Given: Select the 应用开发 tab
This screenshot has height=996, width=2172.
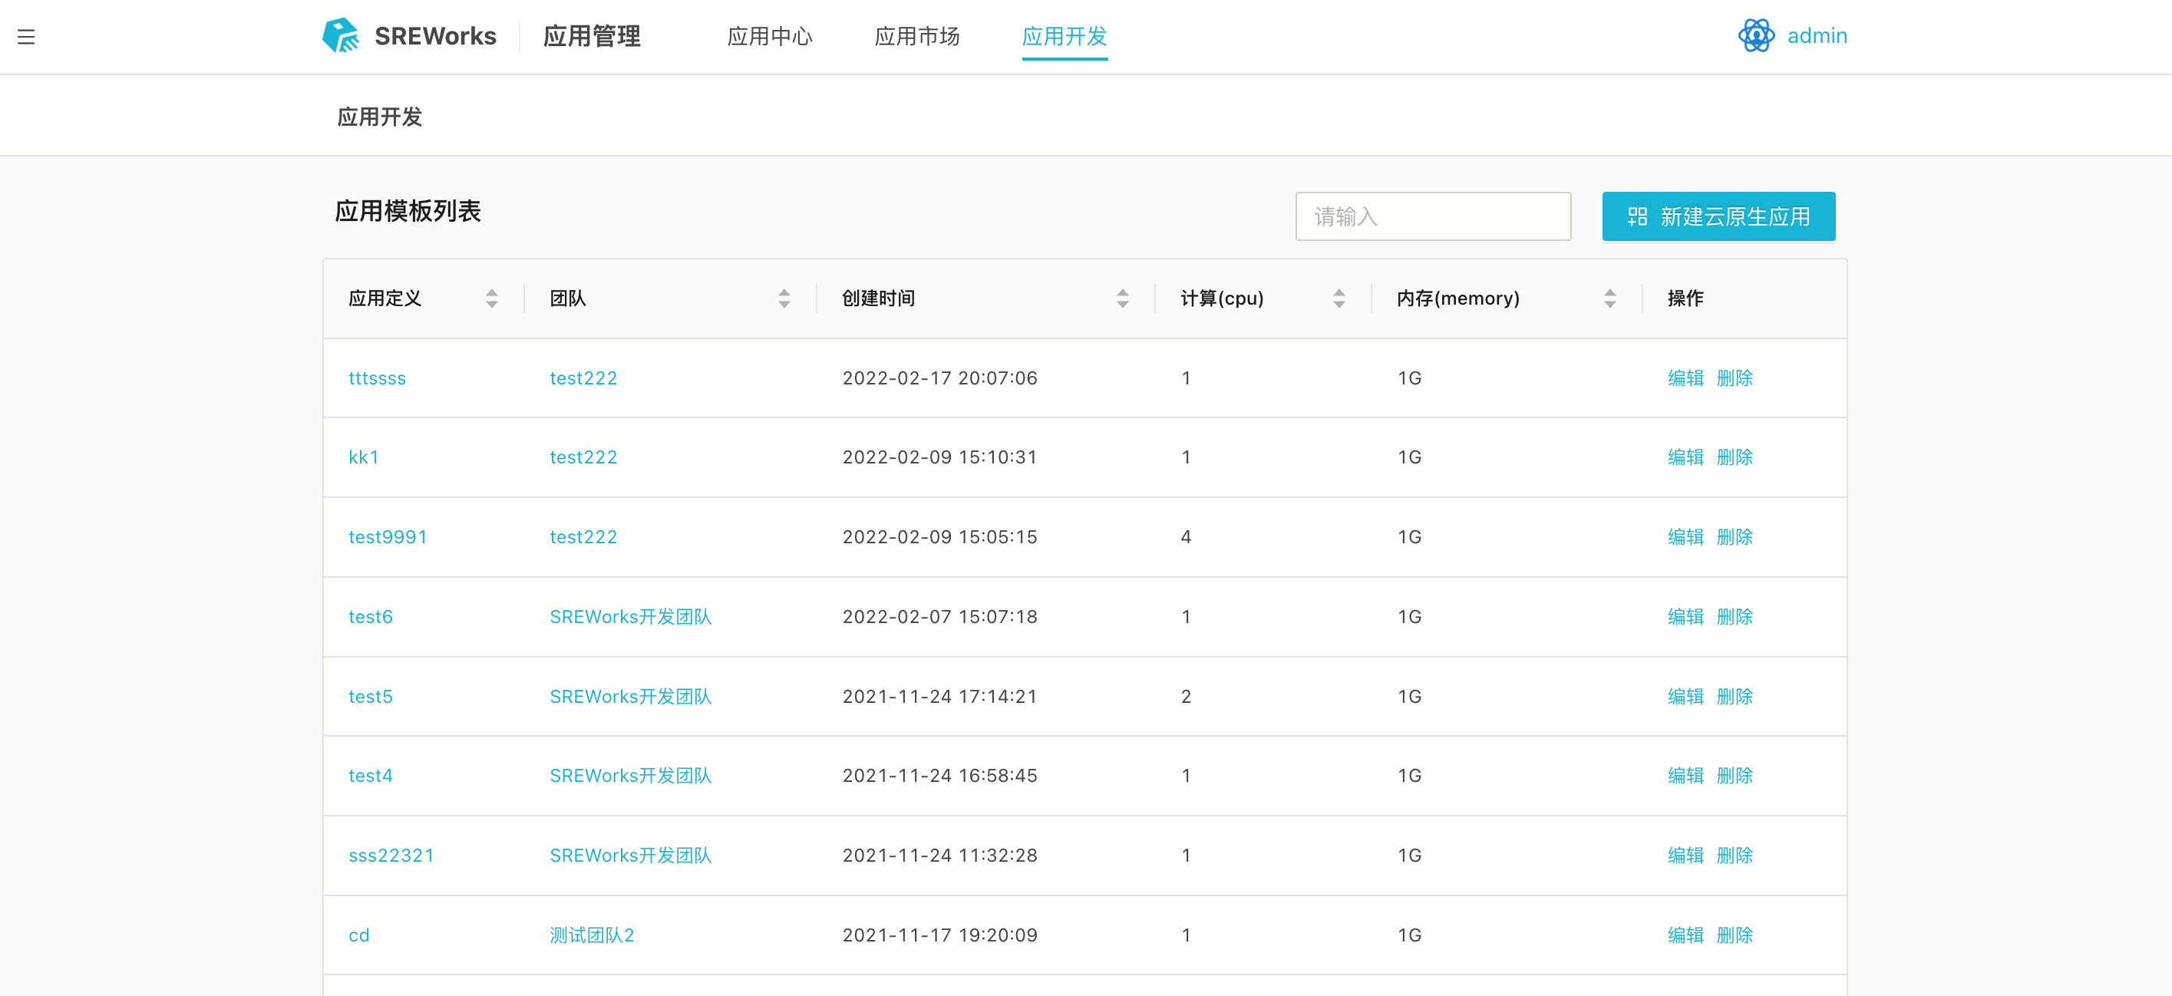Looking at the screenshot, I should 1064,36.
